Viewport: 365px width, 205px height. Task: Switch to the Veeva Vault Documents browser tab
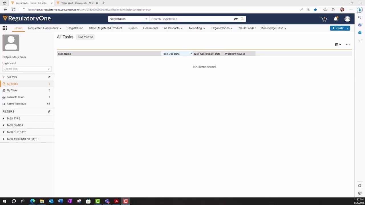pyautogui.click(x=78, y=3)
